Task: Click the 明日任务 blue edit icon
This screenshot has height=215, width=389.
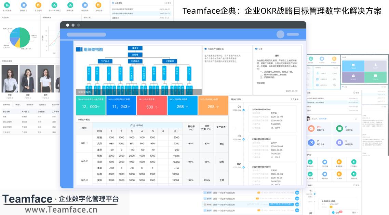Action: [x=311, y=142]
